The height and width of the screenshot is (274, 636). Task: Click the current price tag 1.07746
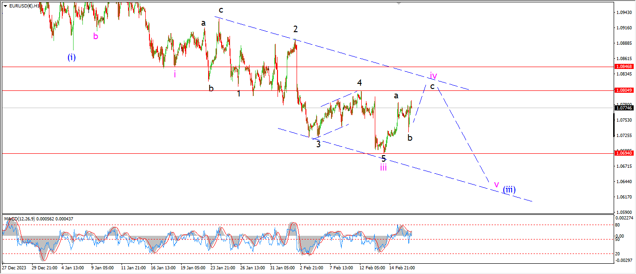point(624,108)
